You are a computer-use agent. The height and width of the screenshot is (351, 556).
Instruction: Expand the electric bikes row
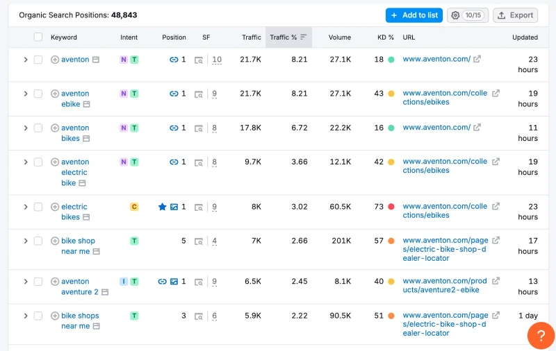pyautogui.click(x=26, y=207)
